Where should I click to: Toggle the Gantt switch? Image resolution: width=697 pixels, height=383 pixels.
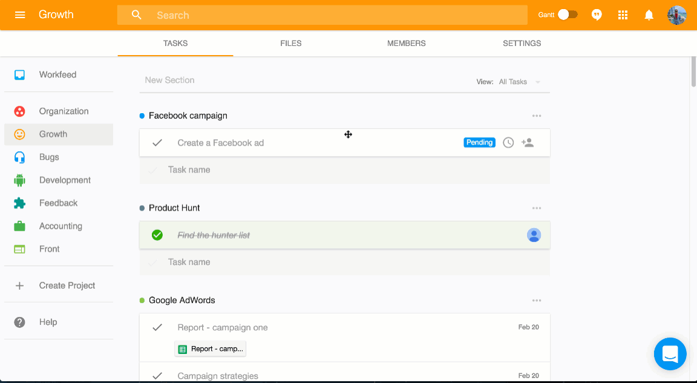point(568,15)
